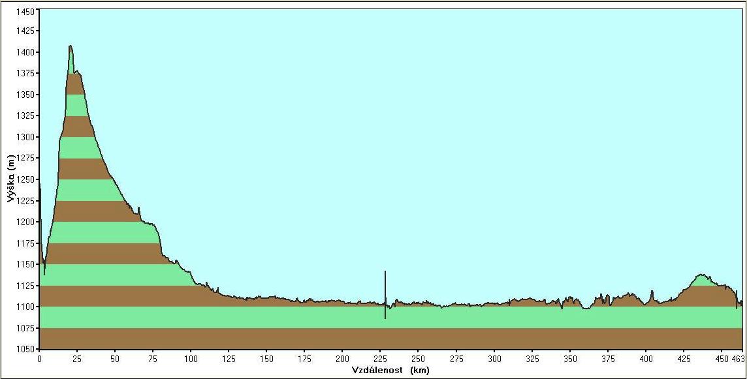Select the 1250 elevation tick label
Viewport: 747px width, 379px height.
pyautogui.click(x=25, y=179)
